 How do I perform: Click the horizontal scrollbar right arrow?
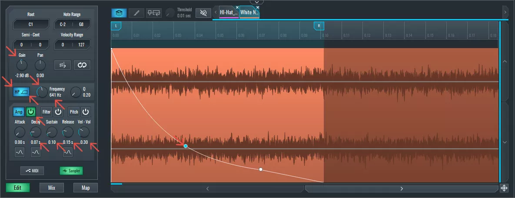pos(402,189)
